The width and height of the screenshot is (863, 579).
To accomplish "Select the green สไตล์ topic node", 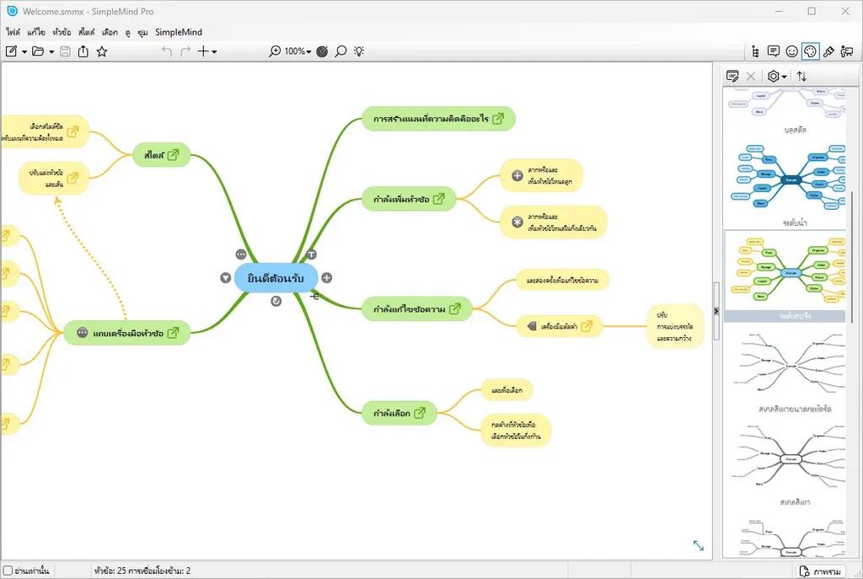I will pos(161,155).
